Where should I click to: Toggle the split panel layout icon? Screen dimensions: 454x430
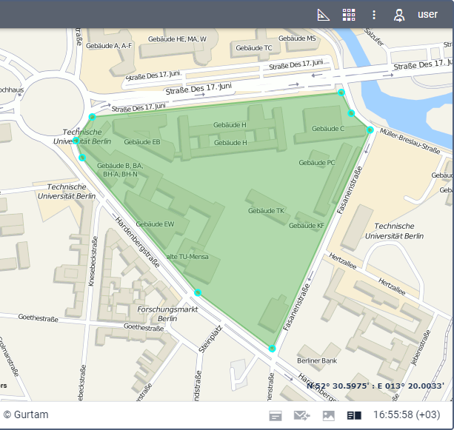point(353,416)
